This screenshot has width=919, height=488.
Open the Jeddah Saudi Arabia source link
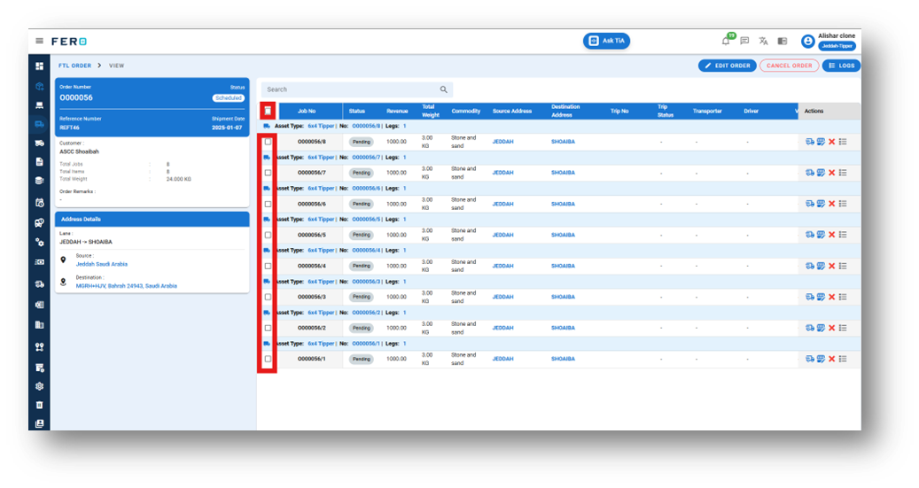[x=101, y=264]
